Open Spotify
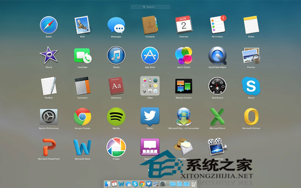The width and height of the screenshot is (301, 188). click(x=116, y=117)
